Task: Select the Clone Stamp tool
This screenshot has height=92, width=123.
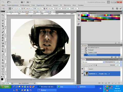Action: (x=3, y=37)
